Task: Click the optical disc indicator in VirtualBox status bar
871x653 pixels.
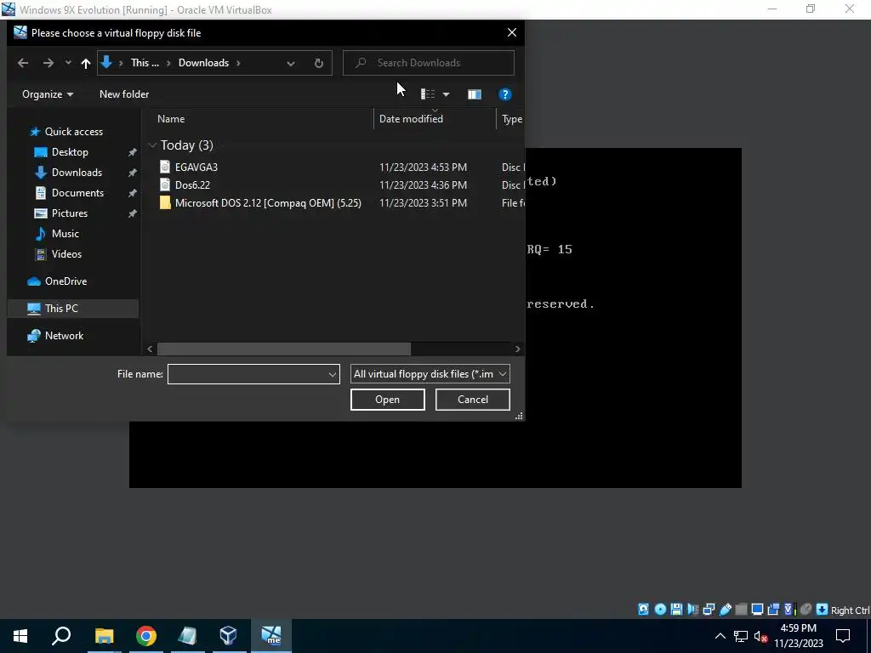Action: point(660,609)
